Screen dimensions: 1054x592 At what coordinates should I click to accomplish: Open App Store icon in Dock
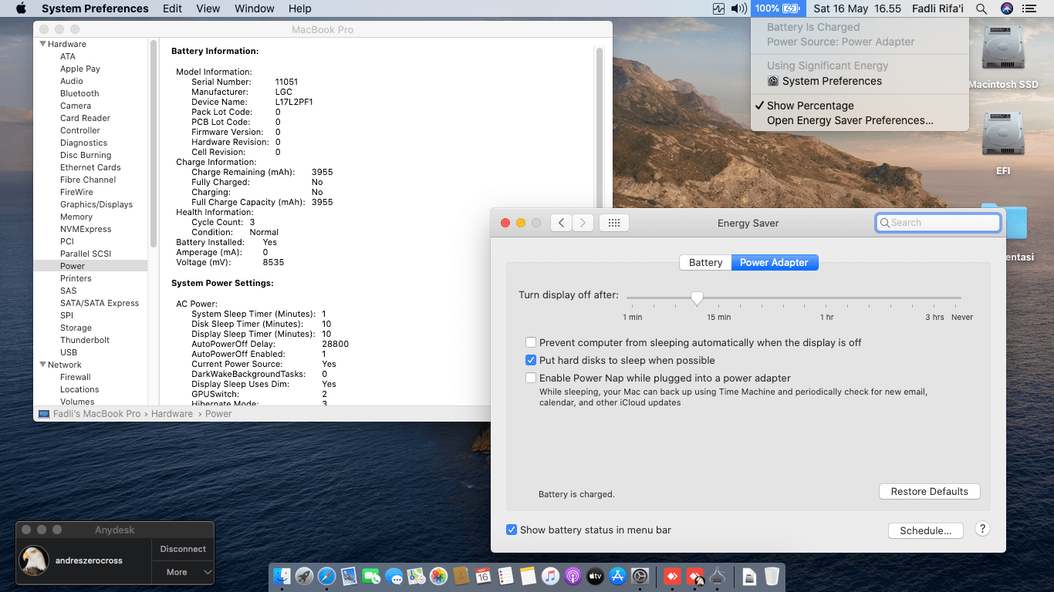(x=617, y=576)
